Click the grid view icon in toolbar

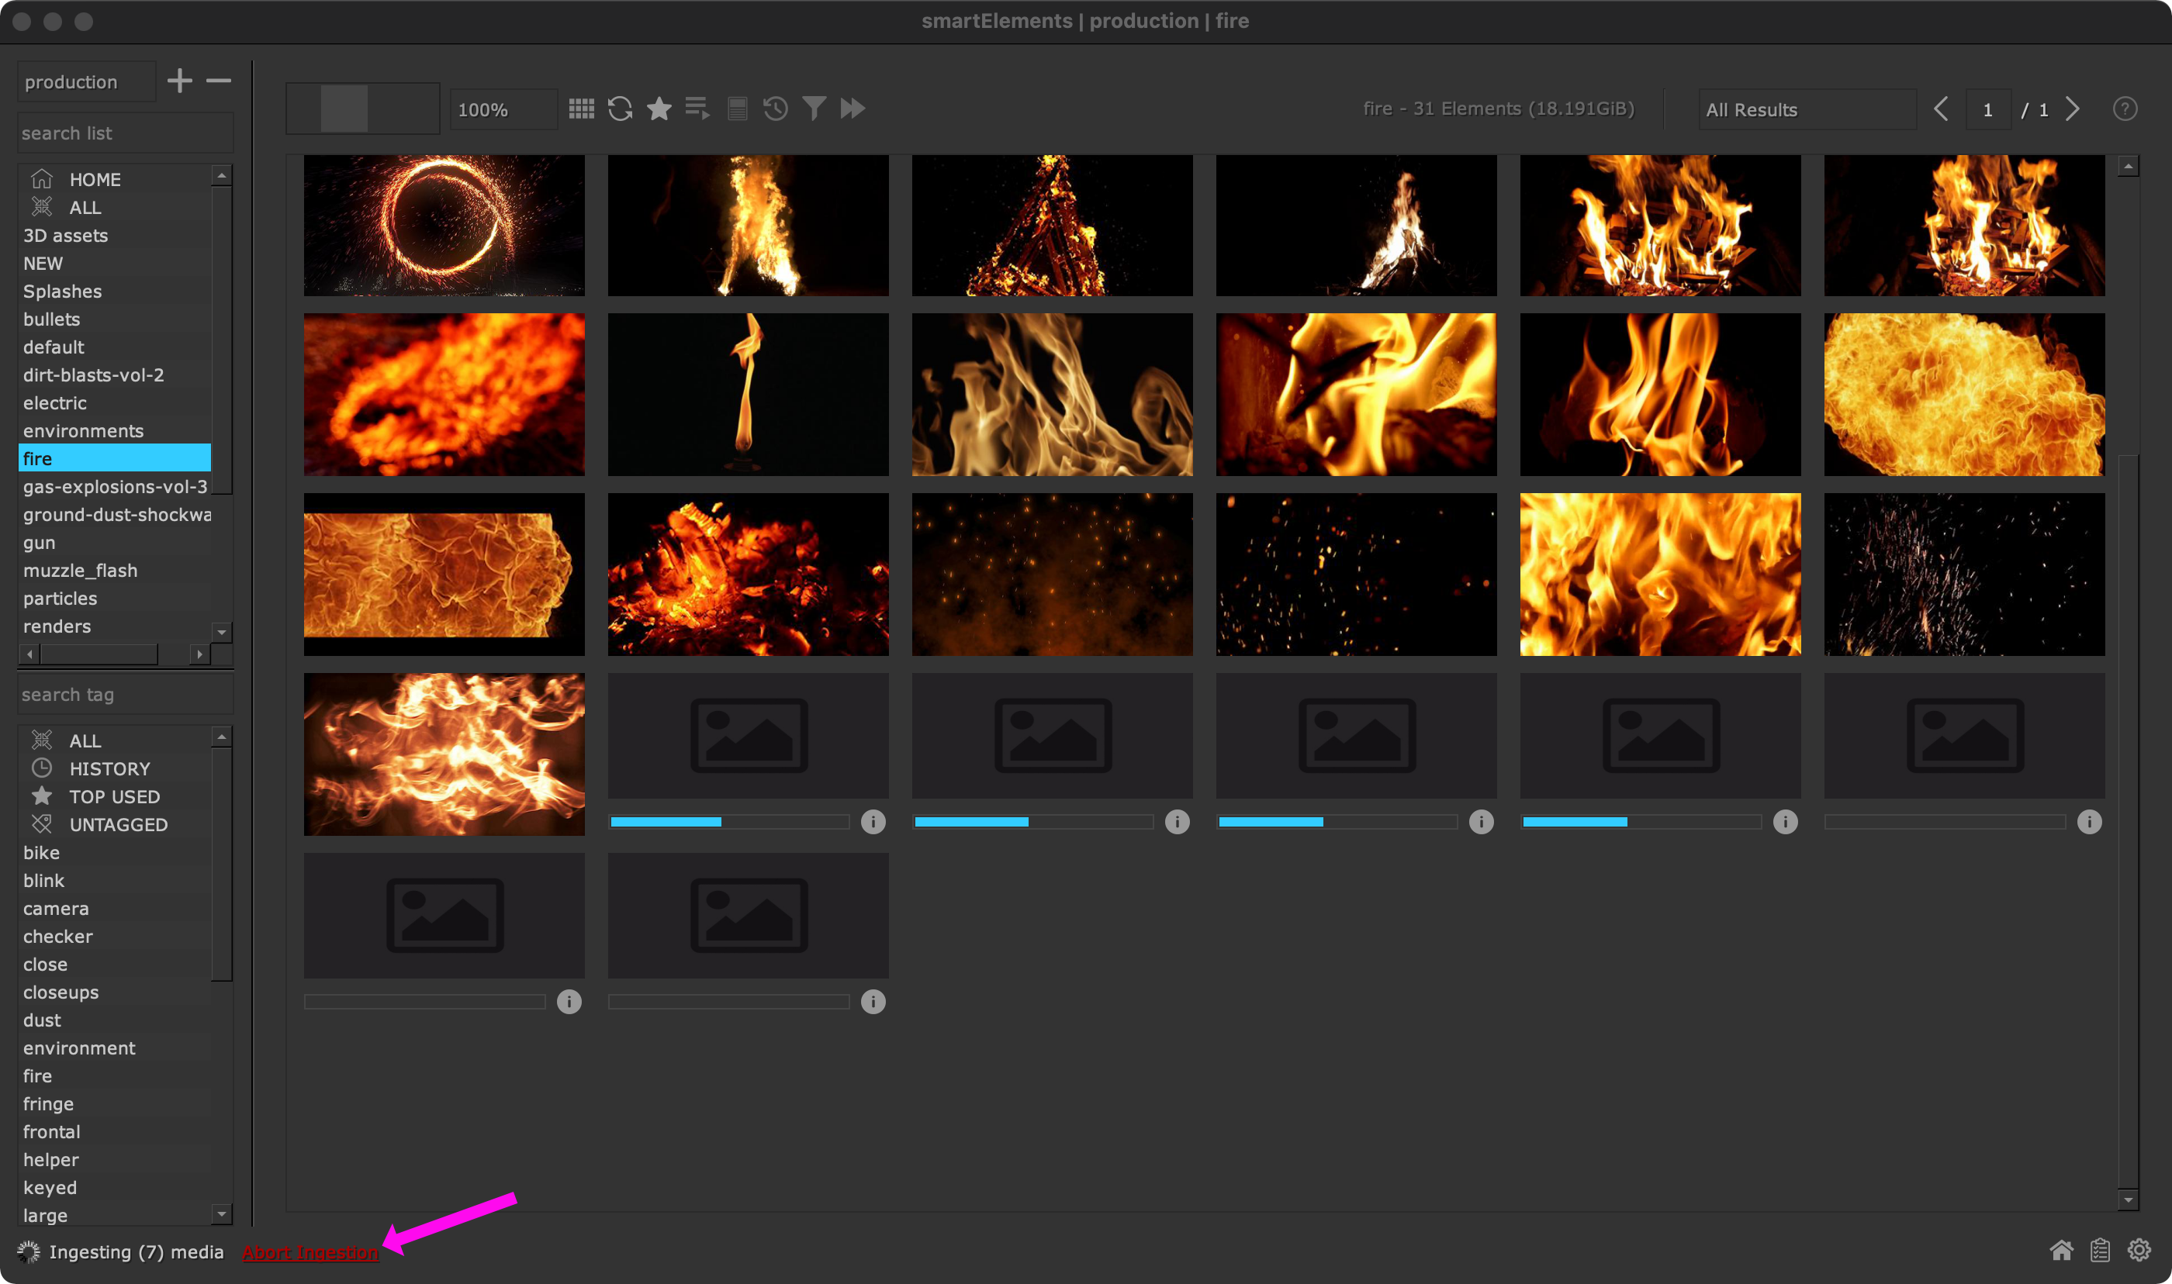pos(582,109)
